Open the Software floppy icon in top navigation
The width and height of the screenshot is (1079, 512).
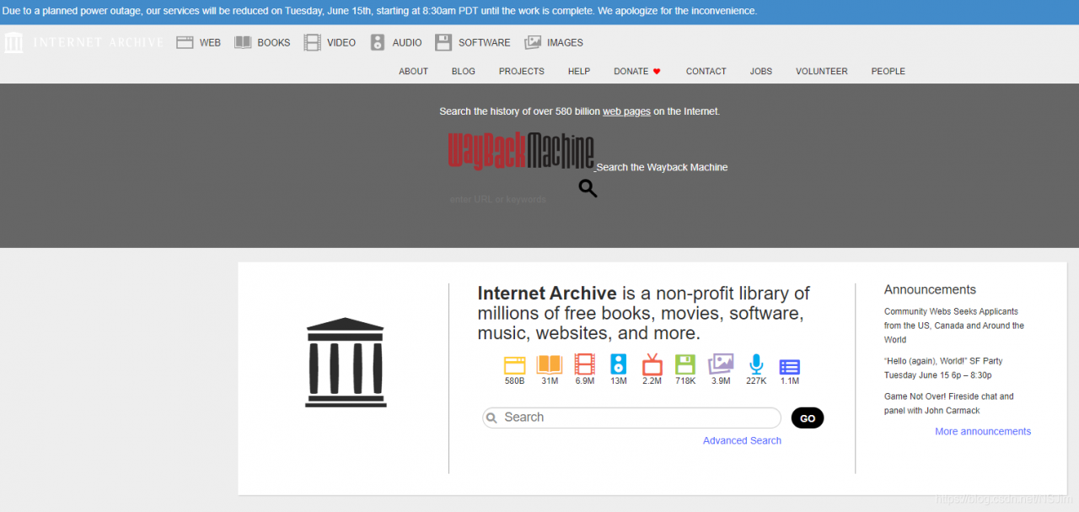click(x=443, y=42)
